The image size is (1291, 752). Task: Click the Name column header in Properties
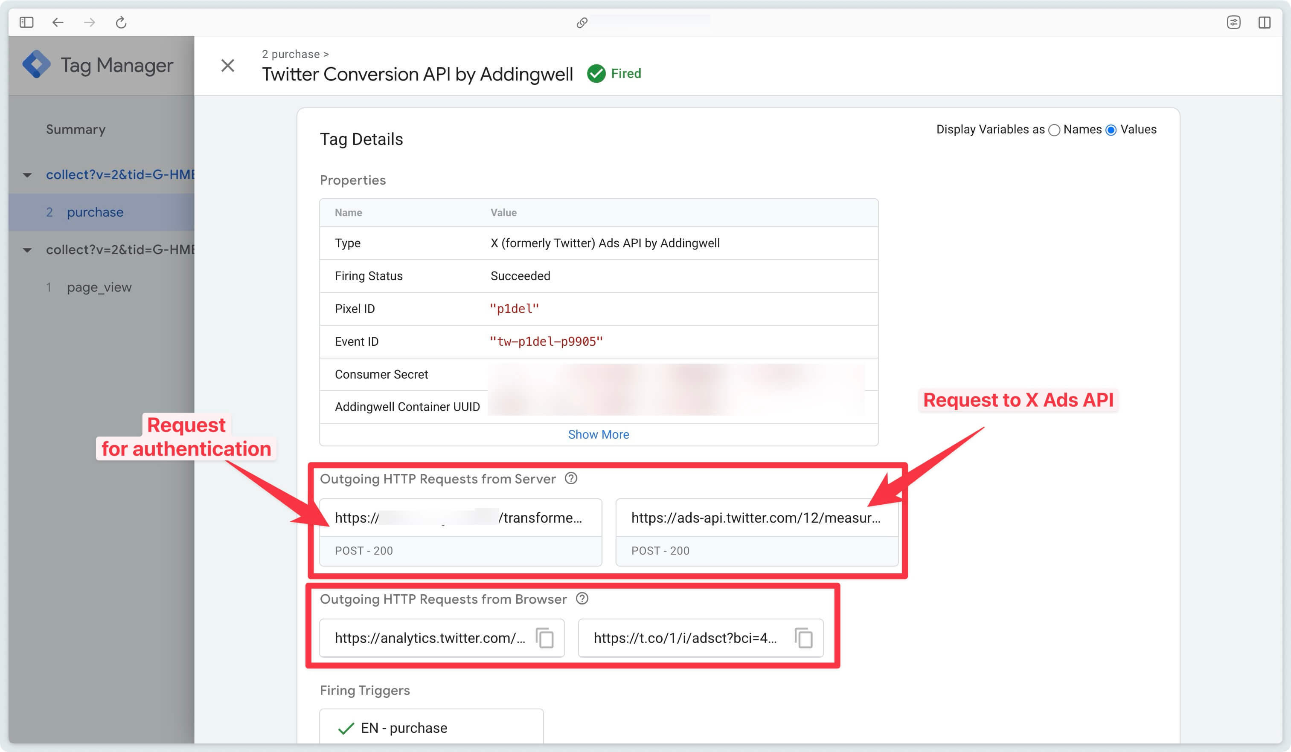349,212
